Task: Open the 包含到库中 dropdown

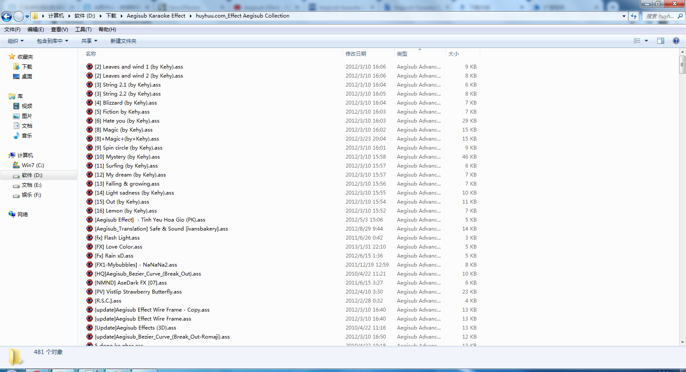Action: (52, 41)
